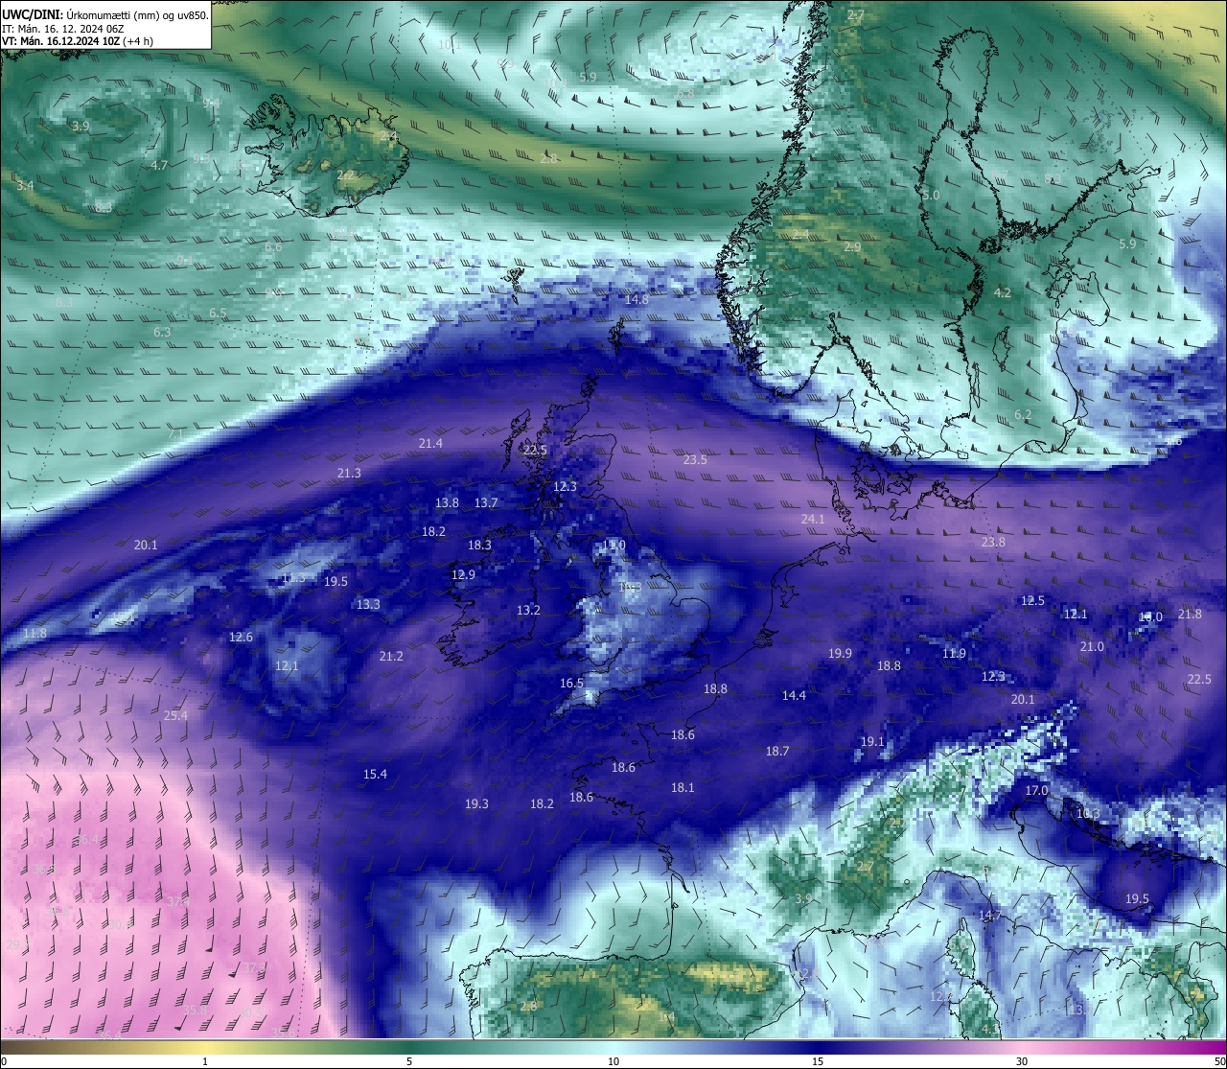Click the 19.1 value north of the Alps

click(x=872, y=741)
